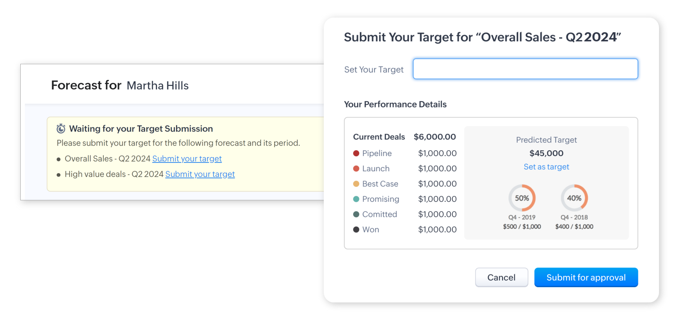Viewport: 677px width, 320px height.
Task: Click the yellow Best Case stage dot
Action: click(x=356, y=184)
